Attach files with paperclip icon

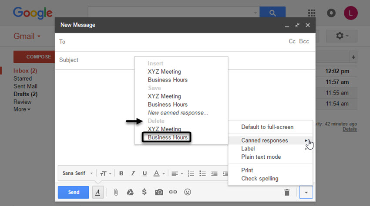(116, 192)
